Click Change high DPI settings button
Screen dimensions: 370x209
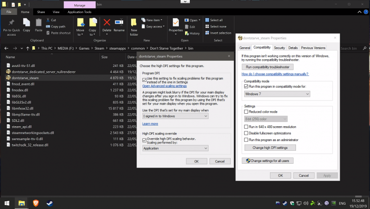[270, 147]
